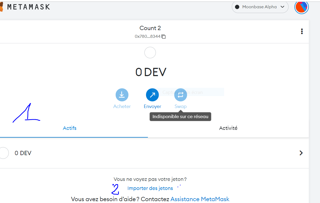Click the large 0 DEV balance
The image size is (320, 203).
tap(151, 72)
